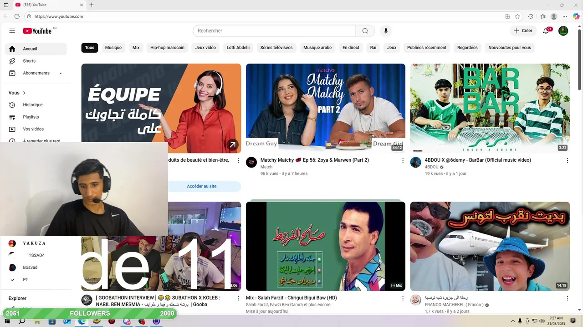This screenshot has width=583, height=327.
Task: Open Accueil in the sidebar
Action: coord(36,49)
